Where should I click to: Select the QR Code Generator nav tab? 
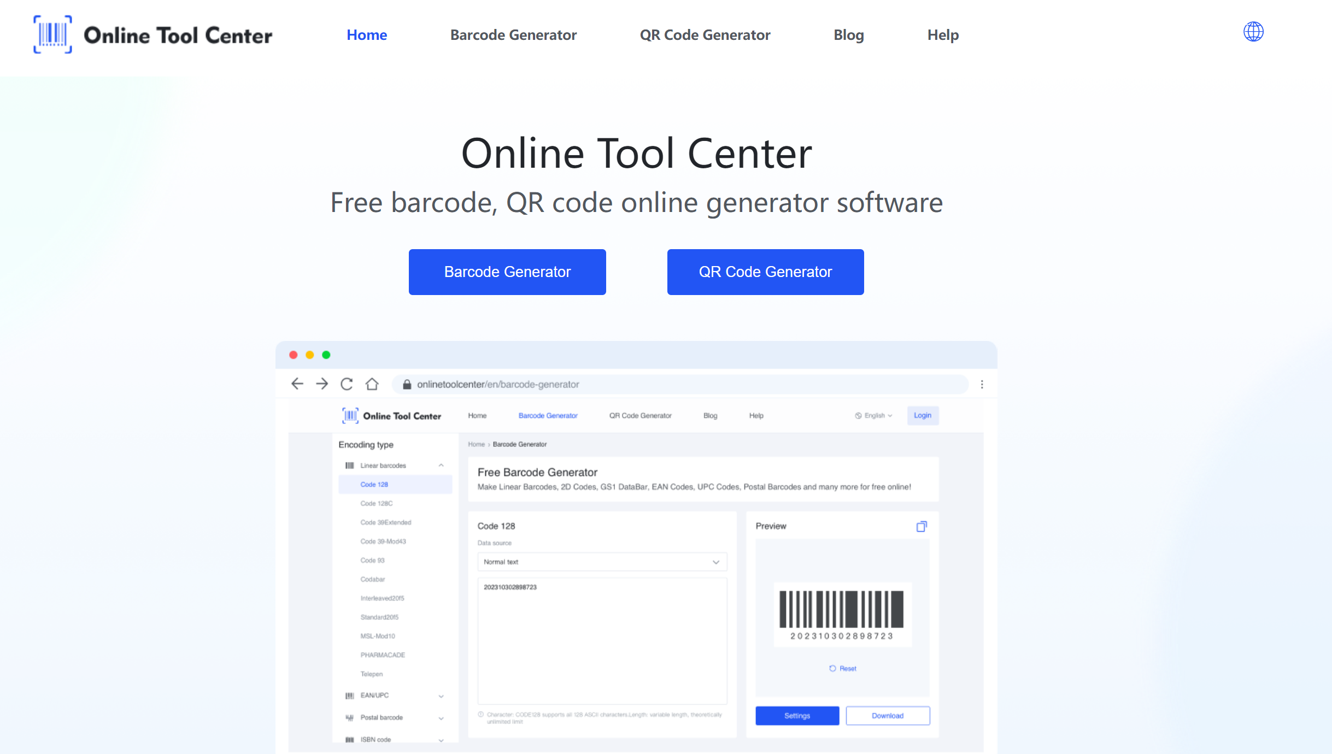tap(705, 35)
